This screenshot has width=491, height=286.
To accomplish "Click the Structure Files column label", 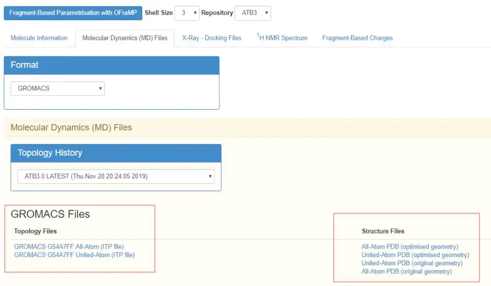I will coord(383,231).
